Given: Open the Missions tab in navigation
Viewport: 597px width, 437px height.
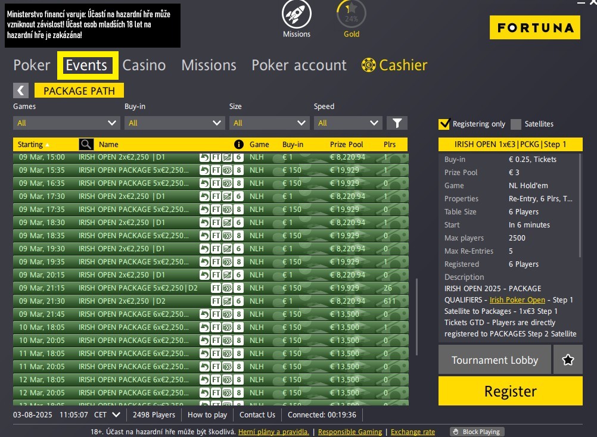Looking at the screenshot, I should coord(209,65).
